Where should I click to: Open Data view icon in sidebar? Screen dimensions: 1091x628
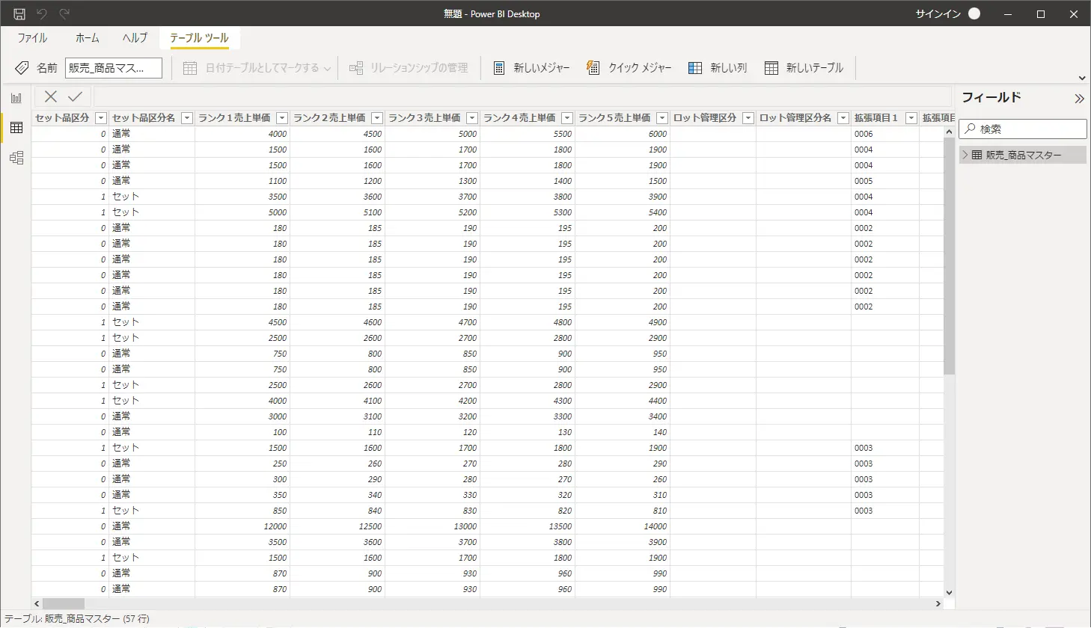(16, 128)
